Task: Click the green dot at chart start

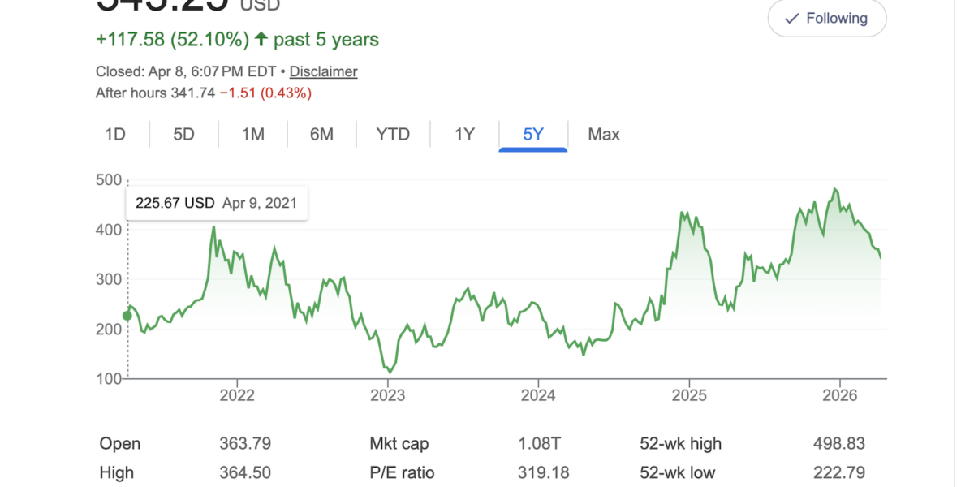Action: (x=127, y=317)
